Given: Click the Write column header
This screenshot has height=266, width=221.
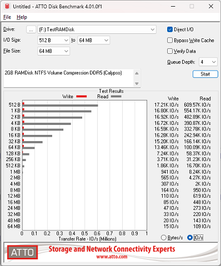Looking at the screenshot, I should pos(173,98).
